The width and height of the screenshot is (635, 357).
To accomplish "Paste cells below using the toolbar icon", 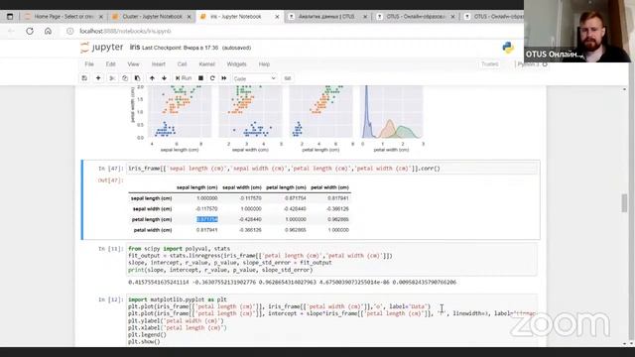I will click(x=137, y=78).
